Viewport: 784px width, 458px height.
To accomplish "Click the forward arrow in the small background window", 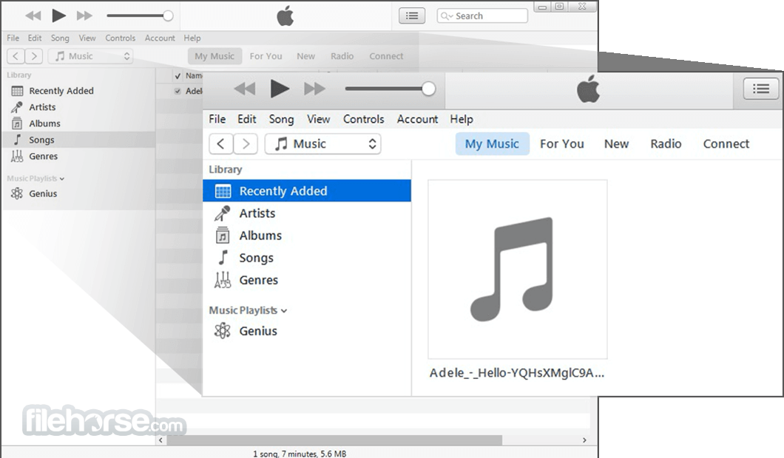I will [x=33, y=56].
